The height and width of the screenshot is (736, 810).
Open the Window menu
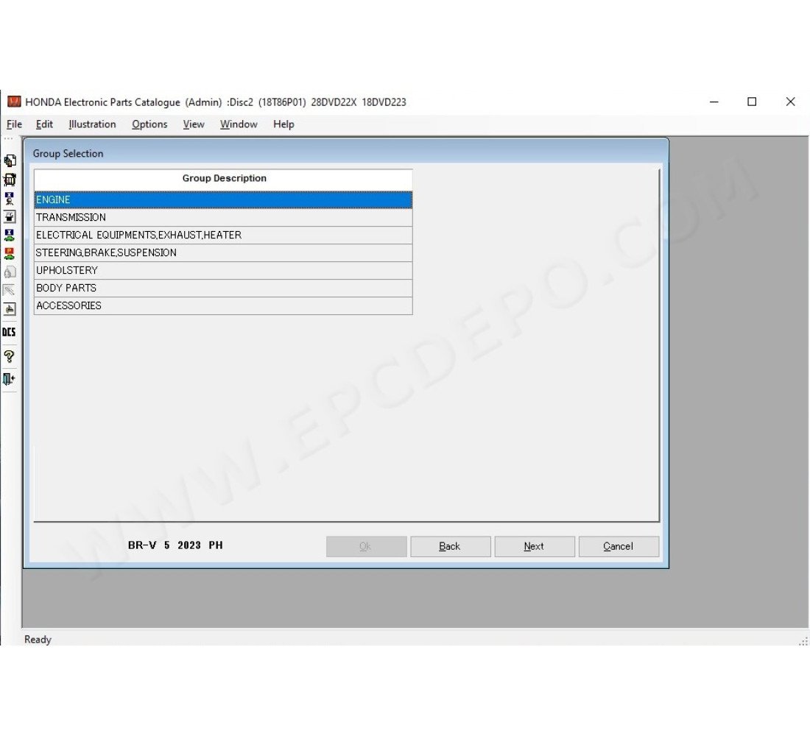pos(238,124)
